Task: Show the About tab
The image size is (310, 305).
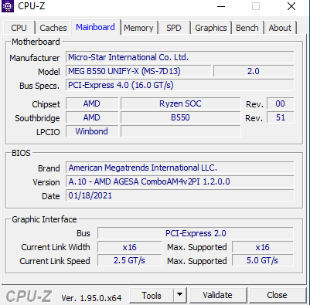Action: 280,28
